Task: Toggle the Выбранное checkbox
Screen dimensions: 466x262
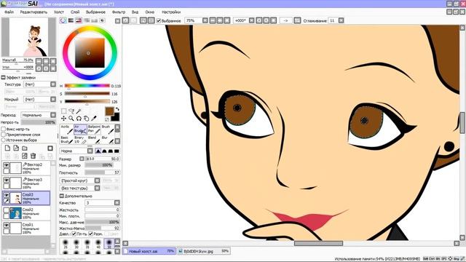Action: [159, 20]
